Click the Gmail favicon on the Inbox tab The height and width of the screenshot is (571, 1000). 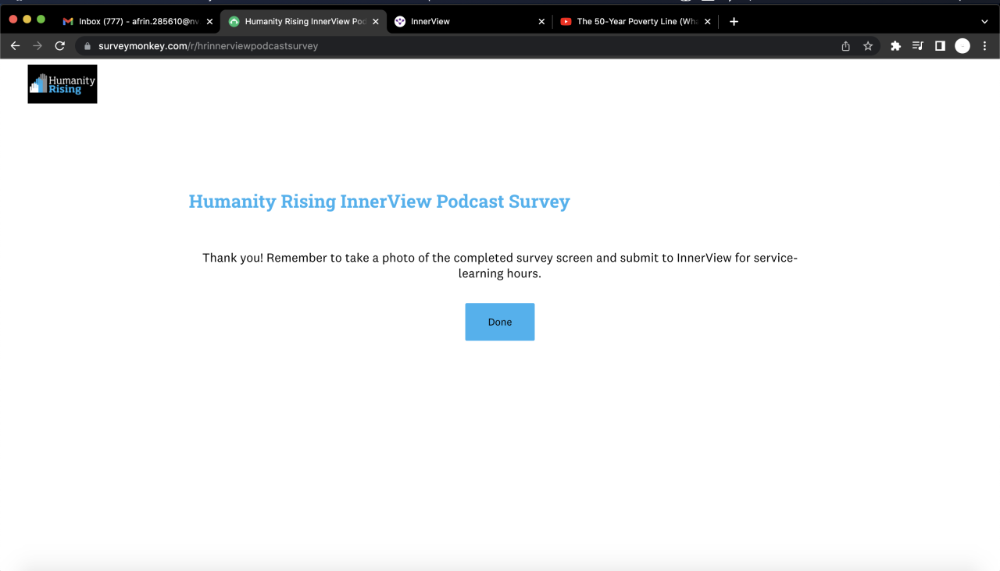point(68,22)
